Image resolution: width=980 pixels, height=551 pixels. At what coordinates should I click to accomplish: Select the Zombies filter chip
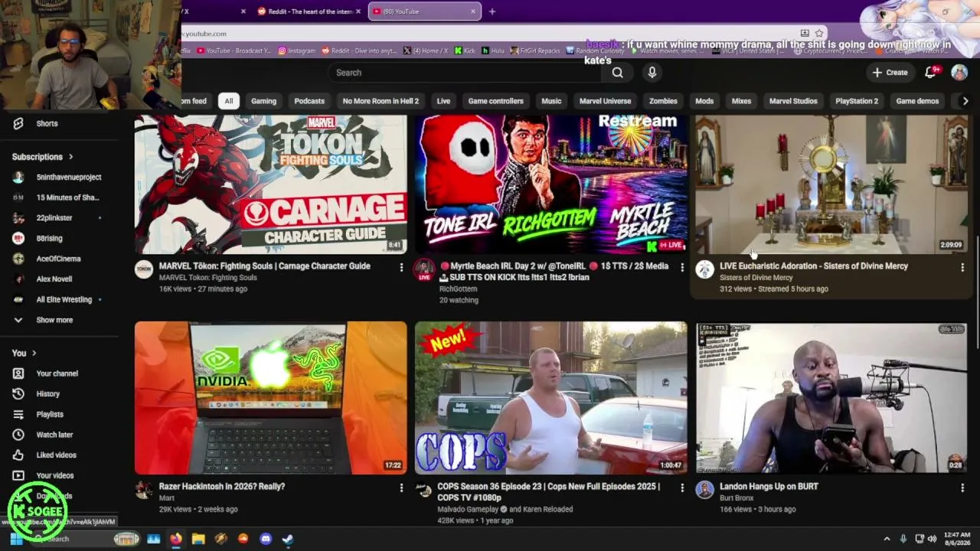[663, 101]
